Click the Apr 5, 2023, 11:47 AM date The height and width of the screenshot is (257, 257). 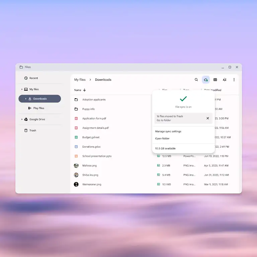pyautogui.click(x=216, y=166)
